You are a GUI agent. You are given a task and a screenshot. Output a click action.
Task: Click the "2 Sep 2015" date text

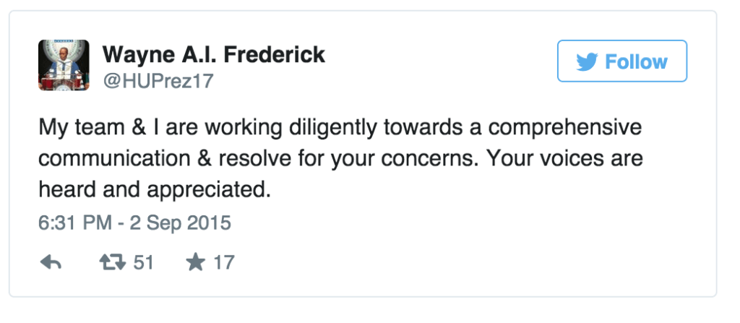click(x=178, y=223)
